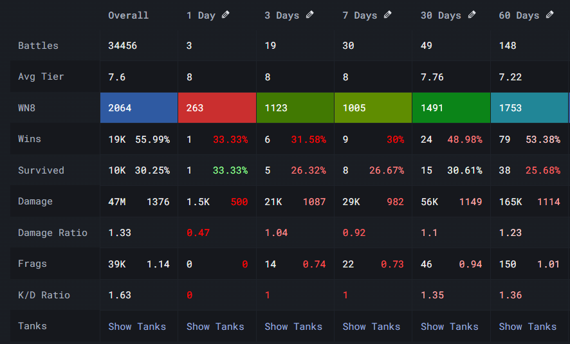Show tanks for the 1 Day column
This screenshot has height=344, width=570.
pyautogui.click(x=215, y=327)
